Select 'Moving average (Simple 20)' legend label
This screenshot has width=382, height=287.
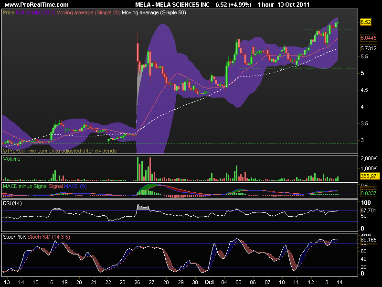click(88, 12)
